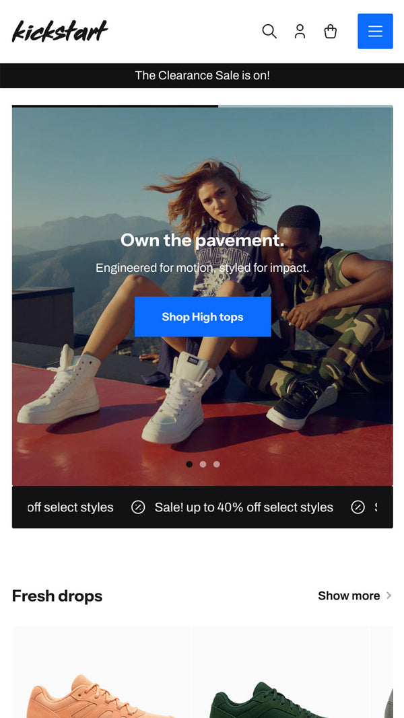Open the orange sneaker product thumbnail

tap(102, 672)
